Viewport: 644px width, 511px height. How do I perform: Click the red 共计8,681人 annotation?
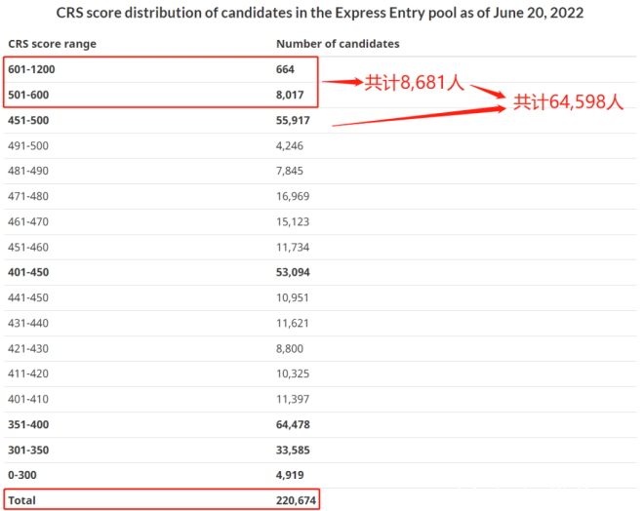pyautogui.click(x=415, y=83)
